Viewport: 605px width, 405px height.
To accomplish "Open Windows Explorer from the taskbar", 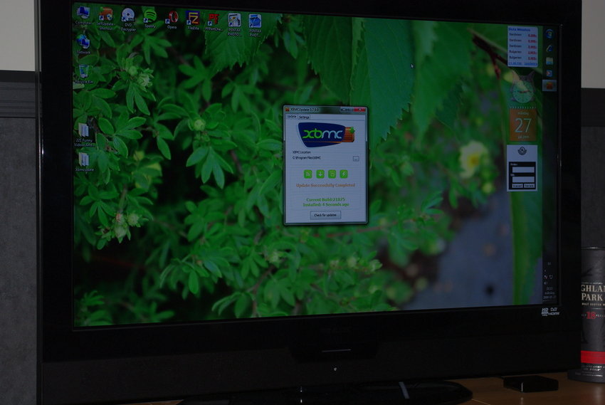I will (x=549, y=61).
